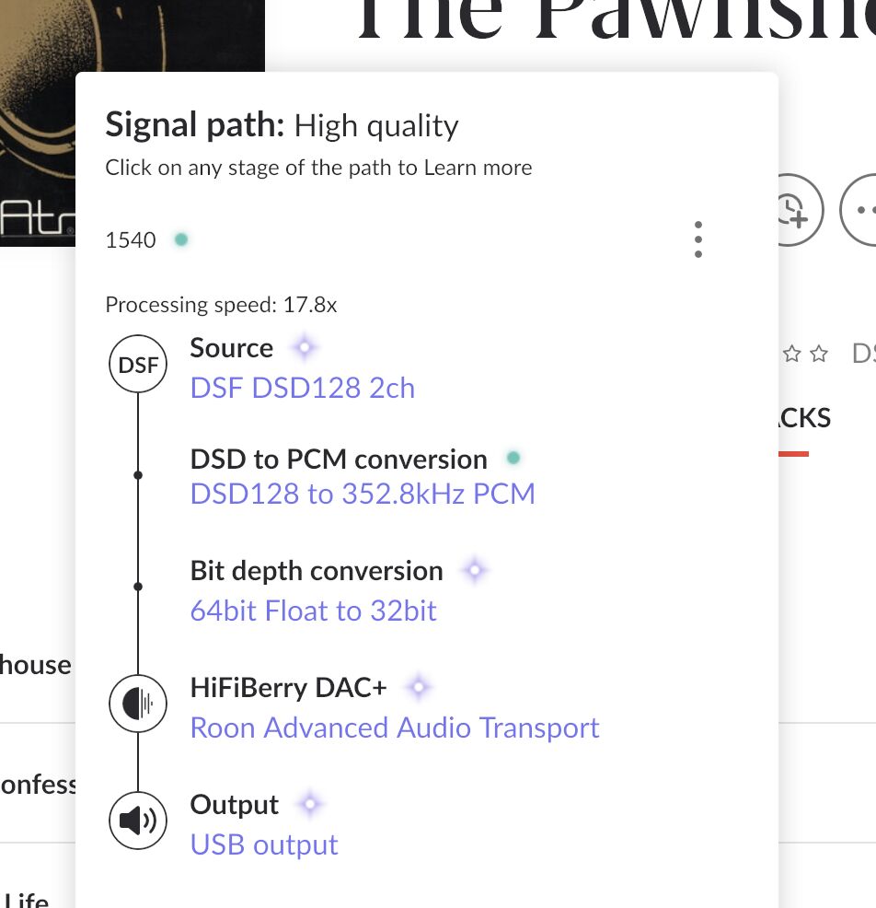Click the sparkle beside Output label
The height and width of the screenshot is (908, 876).
click(310, 805)
